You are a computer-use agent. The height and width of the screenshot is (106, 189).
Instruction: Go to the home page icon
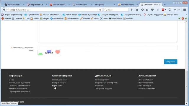137,10
